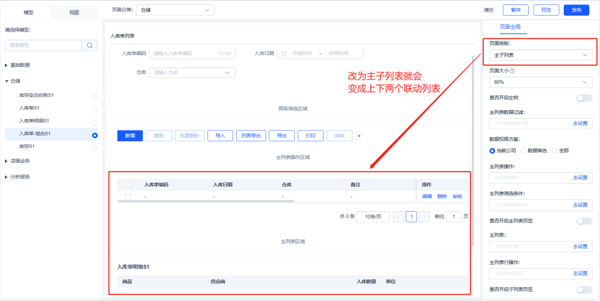Screen dimensions: 600x301
Task: Click 去设置 for 主列表 fields
Action: click(580, 246)
